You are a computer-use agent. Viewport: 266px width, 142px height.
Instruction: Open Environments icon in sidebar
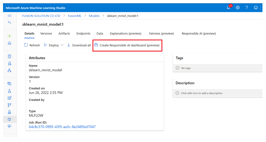click(10, 112)
